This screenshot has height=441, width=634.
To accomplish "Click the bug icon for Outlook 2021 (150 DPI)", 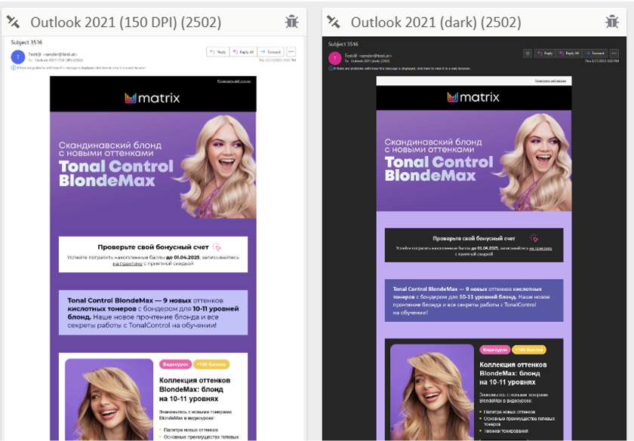I will (x=292, y=22).
